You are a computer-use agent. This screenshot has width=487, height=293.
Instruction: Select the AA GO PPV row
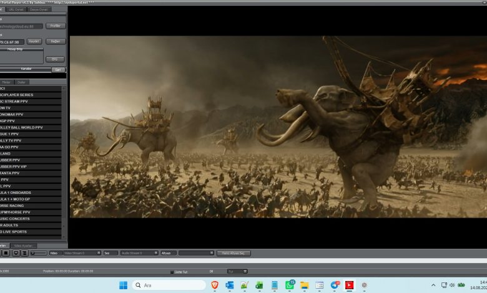31,147
